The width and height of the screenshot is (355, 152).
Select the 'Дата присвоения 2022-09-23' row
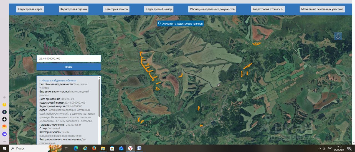57,99
